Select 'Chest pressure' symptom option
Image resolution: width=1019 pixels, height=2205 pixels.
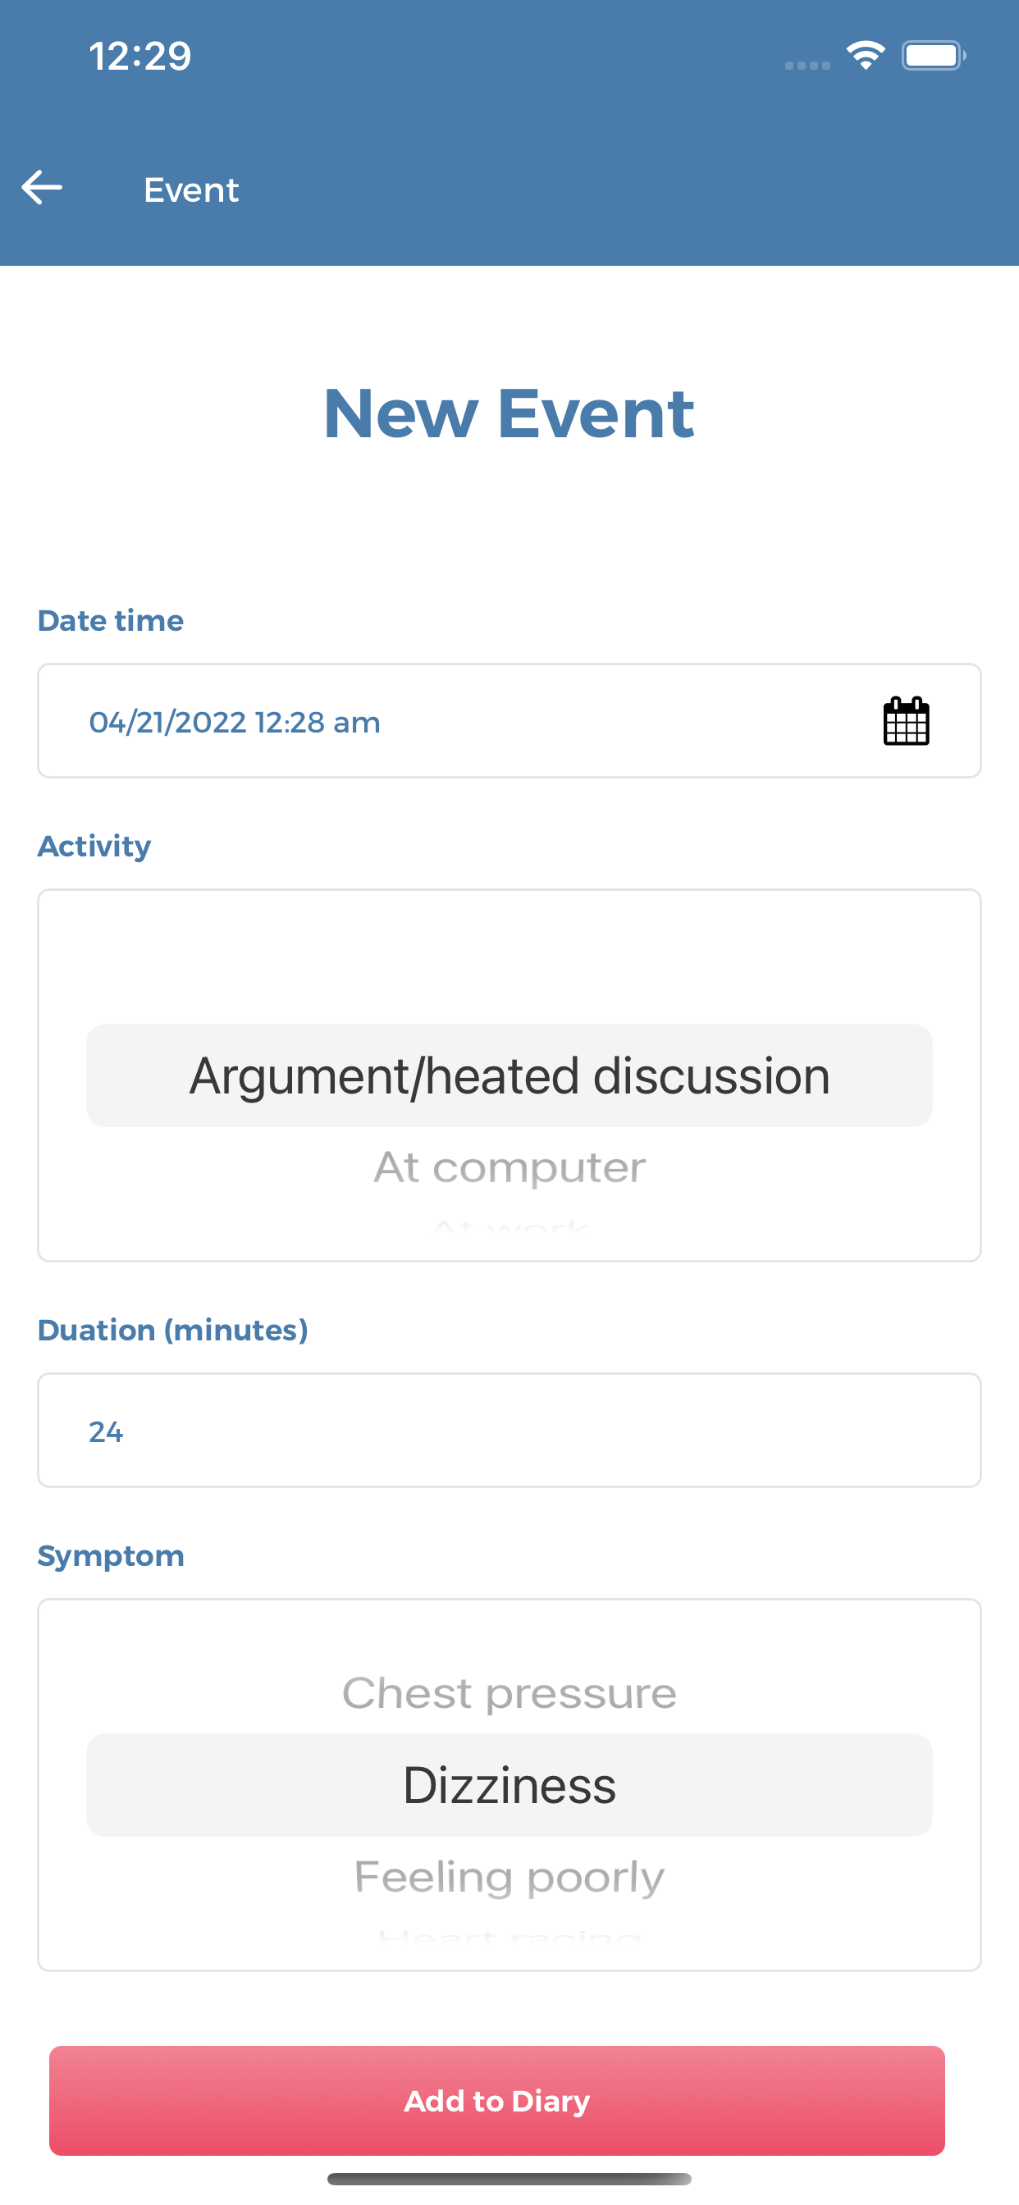(x=509, y=1693)
